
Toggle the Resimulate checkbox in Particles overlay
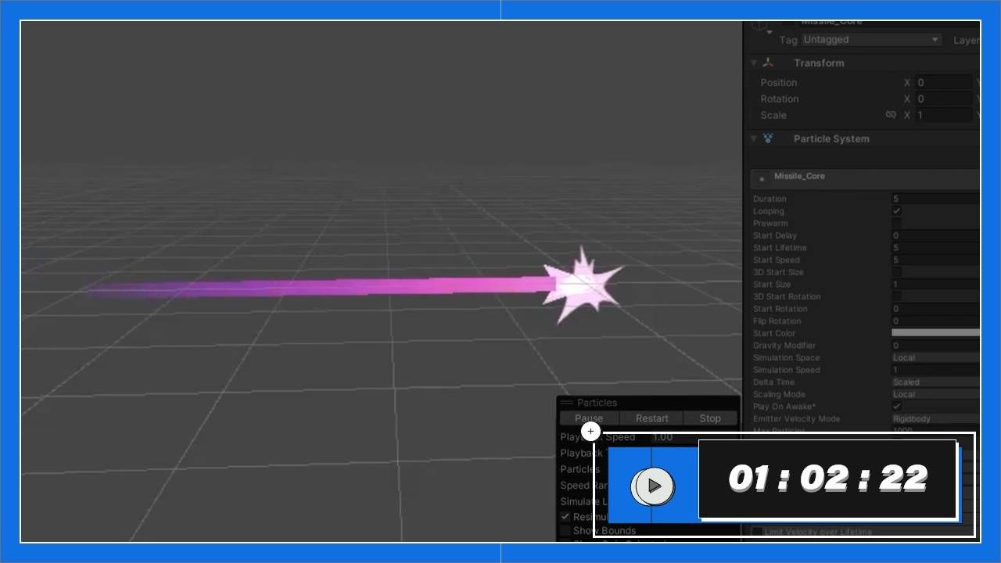point(565,517)
